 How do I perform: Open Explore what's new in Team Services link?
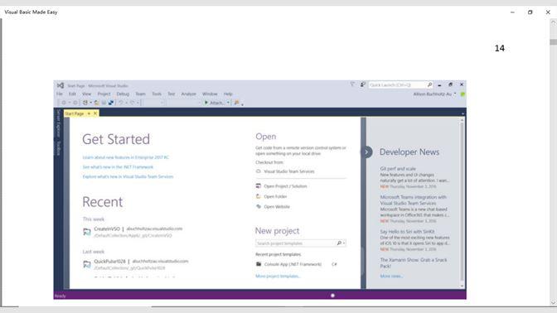tap(128, 176)
